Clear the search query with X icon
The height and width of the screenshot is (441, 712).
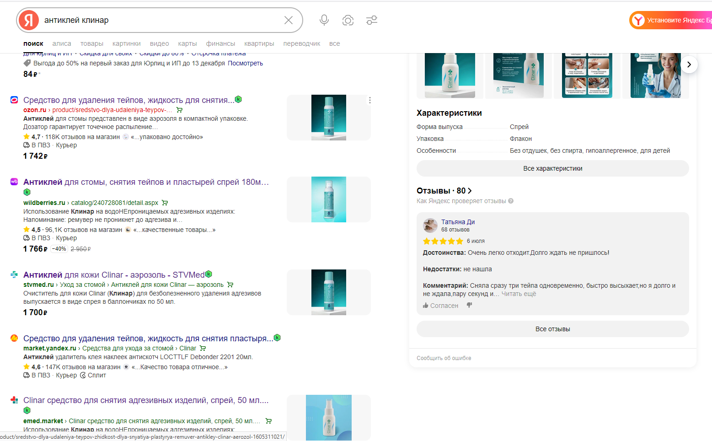[x=289, y=20]
